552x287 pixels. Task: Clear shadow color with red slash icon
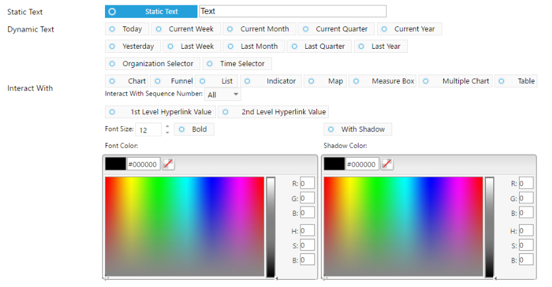point(387,164)
